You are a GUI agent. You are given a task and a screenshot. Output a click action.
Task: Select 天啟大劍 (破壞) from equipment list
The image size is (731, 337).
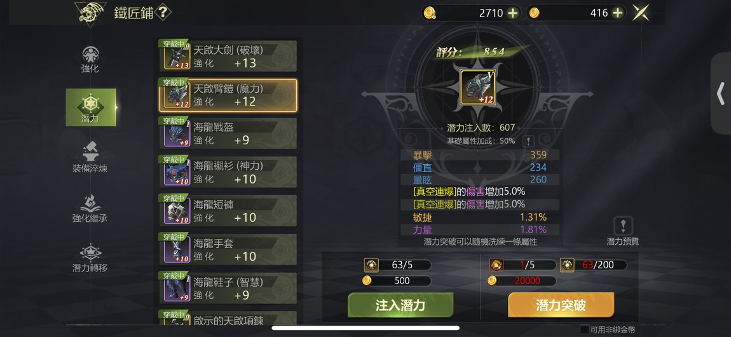click(x=228, y=56)
